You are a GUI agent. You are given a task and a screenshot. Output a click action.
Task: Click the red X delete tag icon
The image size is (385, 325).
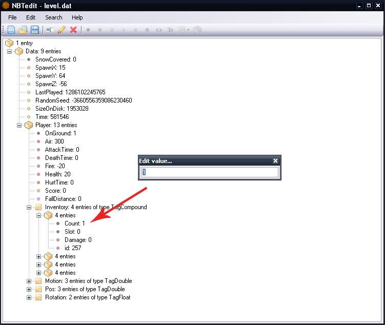point(73,30)
